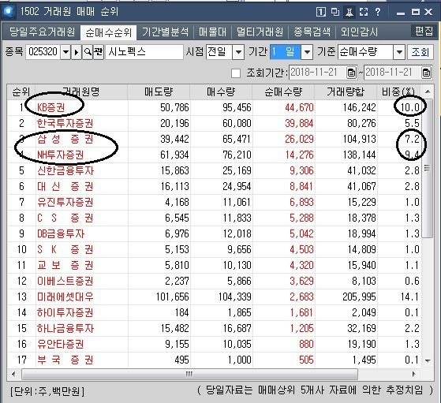Click the 14.1 percentage cell
441x403 pixels.
409,297
